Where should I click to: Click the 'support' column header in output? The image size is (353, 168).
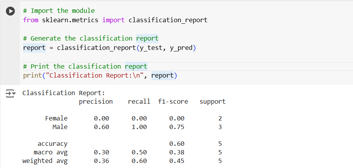pos(213,101)
